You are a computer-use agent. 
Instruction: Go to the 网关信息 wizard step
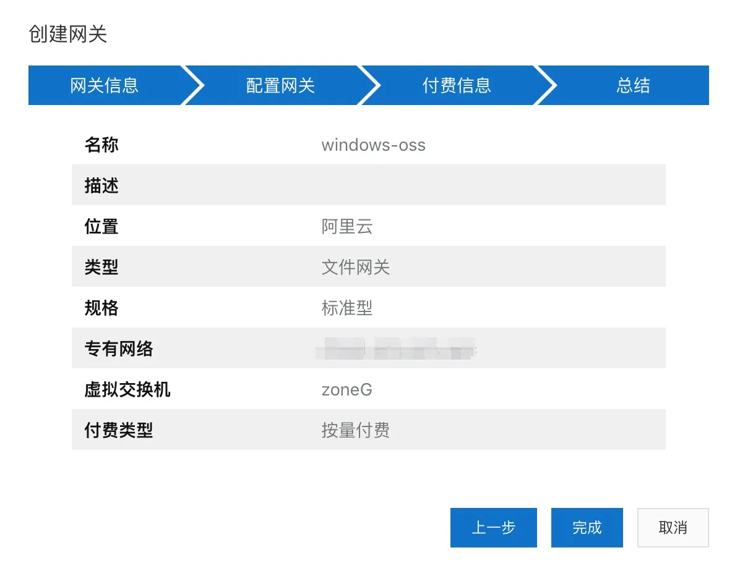click(104, 85)
